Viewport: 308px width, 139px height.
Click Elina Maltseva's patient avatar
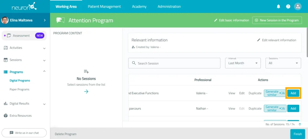5,20
